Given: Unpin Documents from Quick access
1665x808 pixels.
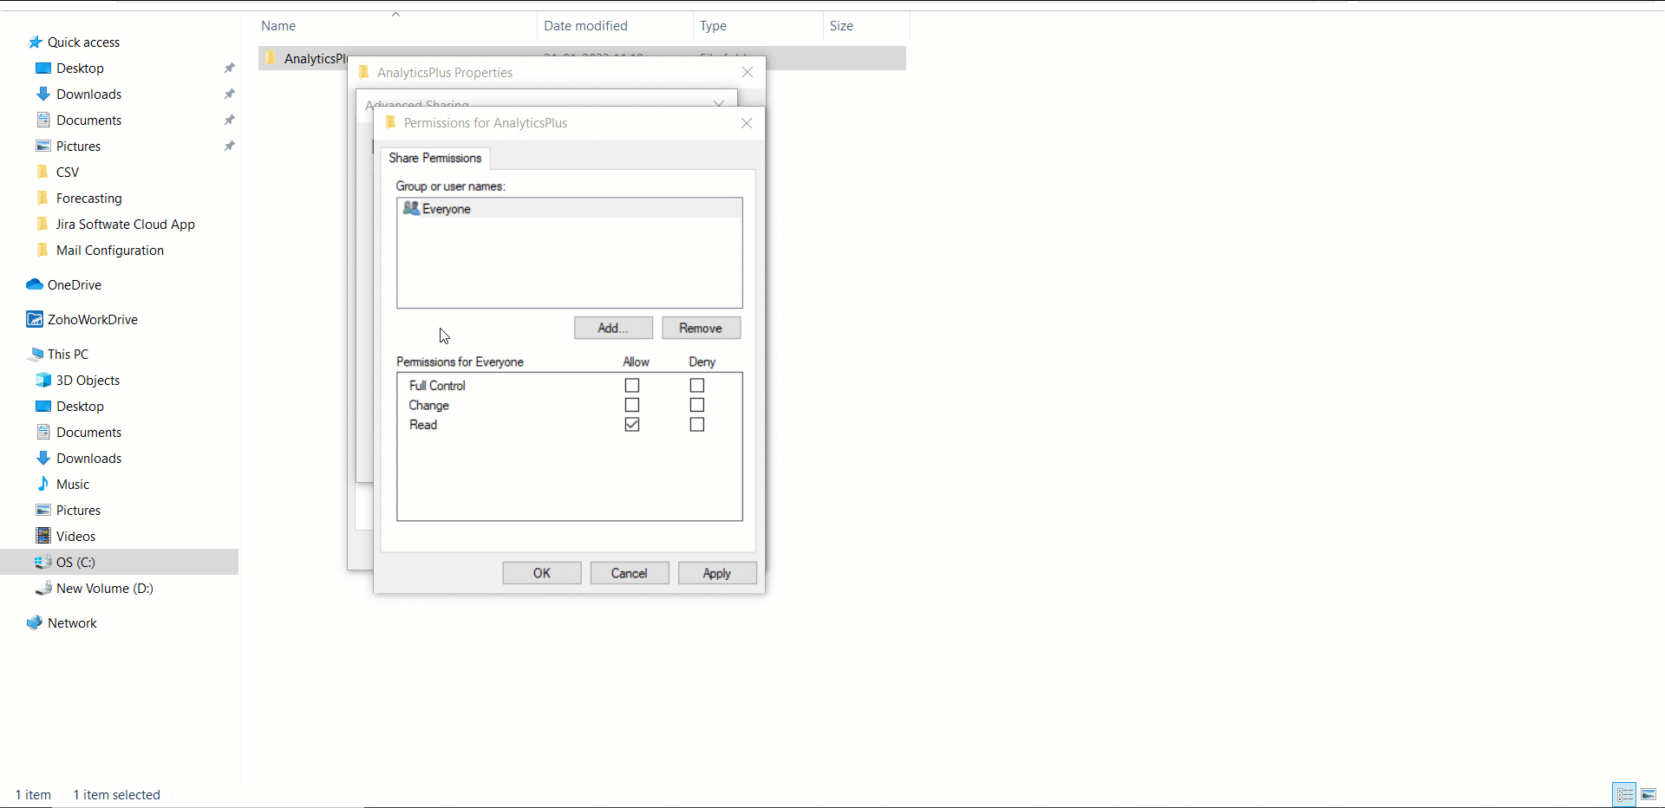Looking at the screenshot, I should click(x=229, y=120).
